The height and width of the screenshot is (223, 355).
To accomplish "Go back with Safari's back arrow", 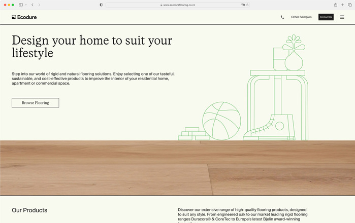I will (x=33, y=5).
